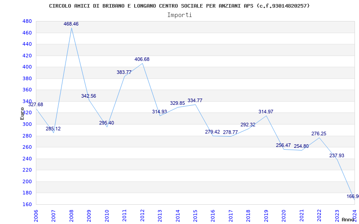Click the 200 y-axis tick value
The width and height of the screenshot is (359, 224).
click(27, 181)
